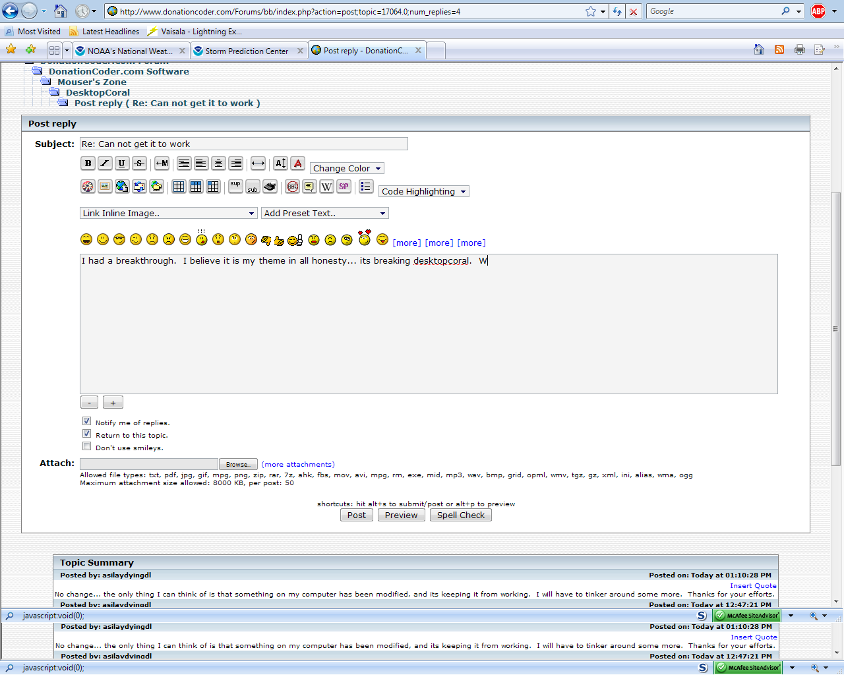Open the Add Preset Text dropdown
The width and height of the screenshot is (844, 675).
click(324, 214)
